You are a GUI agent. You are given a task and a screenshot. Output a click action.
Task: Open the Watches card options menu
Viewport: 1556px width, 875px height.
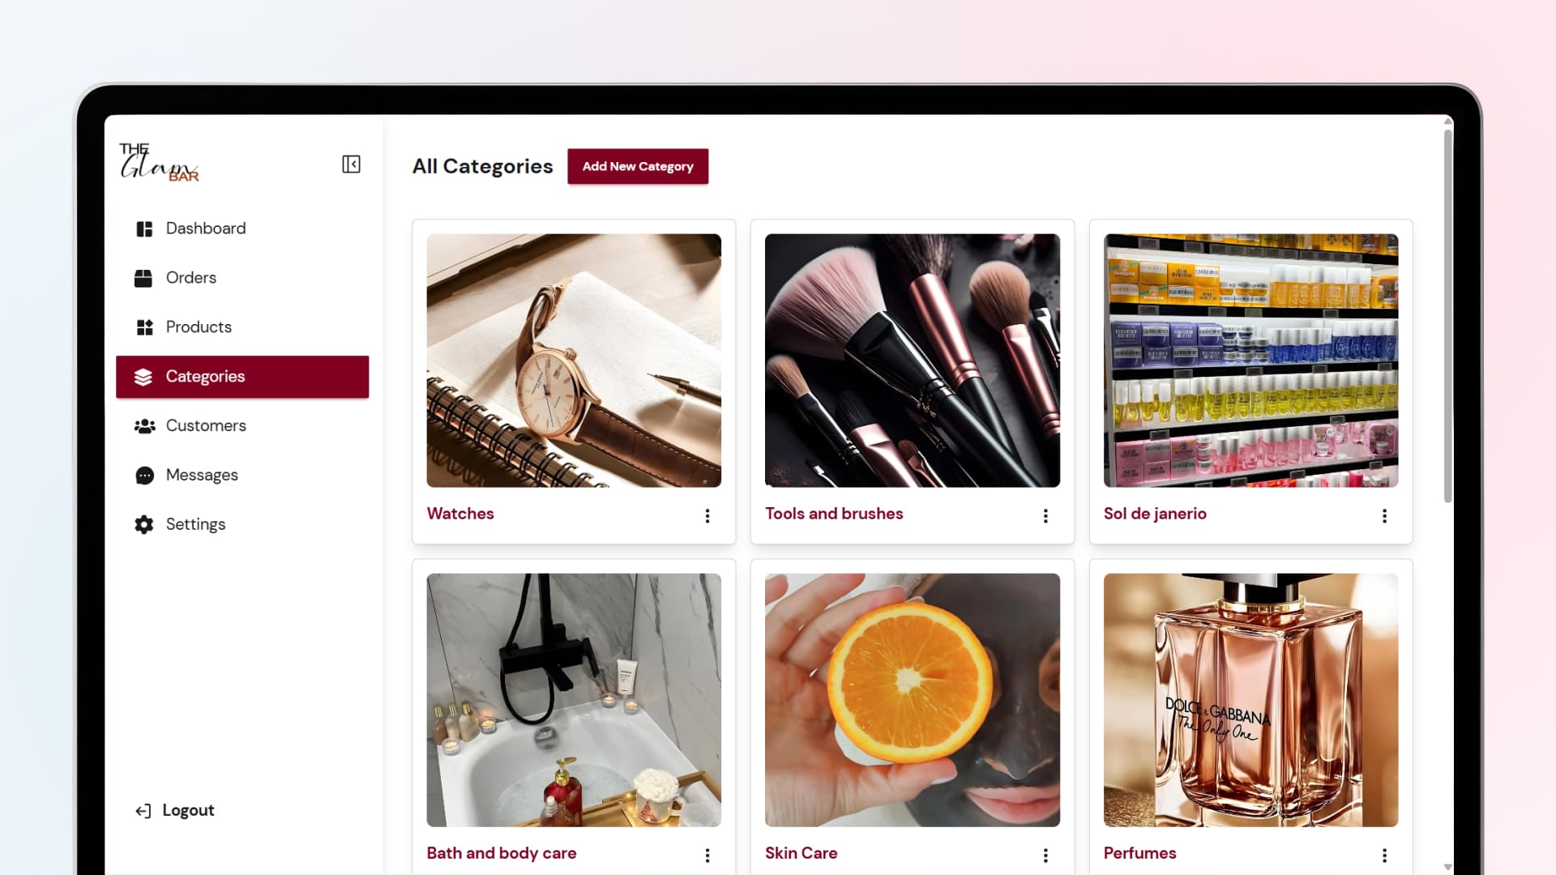(707, 516)
